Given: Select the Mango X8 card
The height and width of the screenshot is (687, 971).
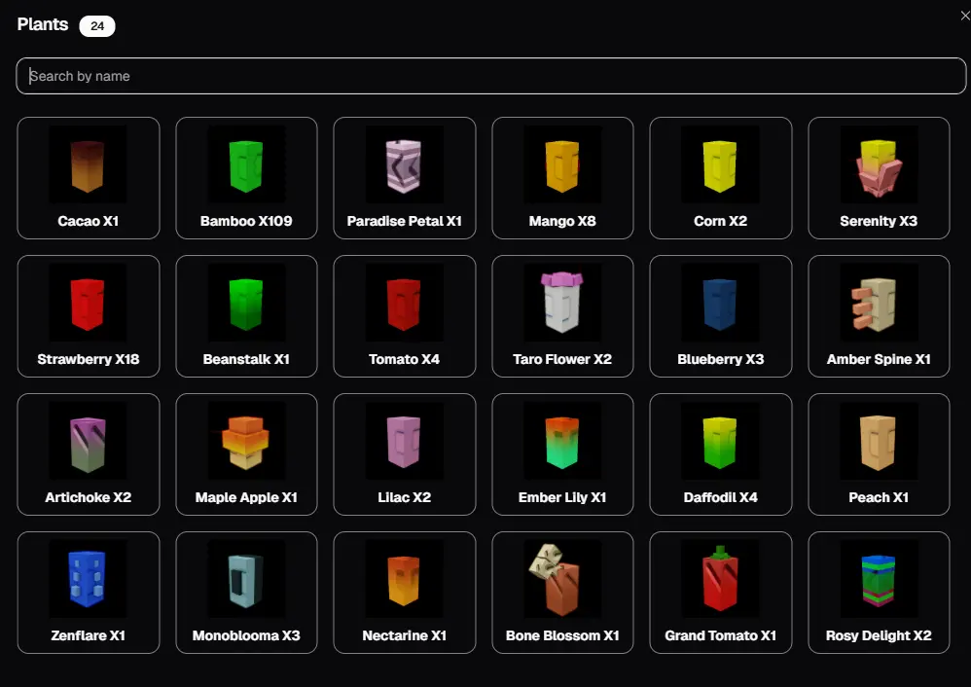Looking at the screenshot, I should tap(562, 178).
